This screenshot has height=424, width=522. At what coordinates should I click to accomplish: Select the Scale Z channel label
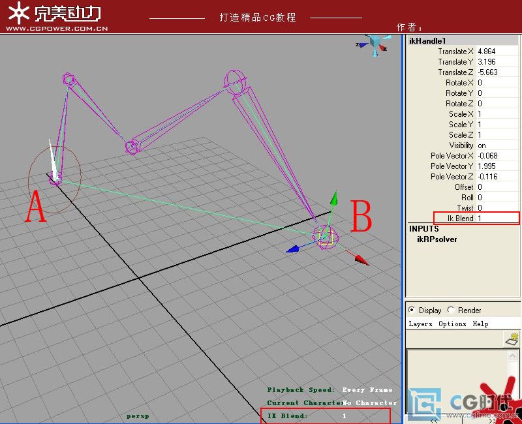tap(461, 135)
